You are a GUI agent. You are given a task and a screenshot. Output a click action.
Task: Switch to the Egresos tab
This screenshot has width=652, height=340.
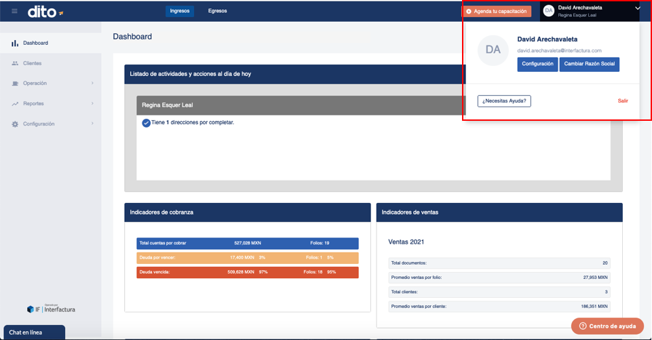[x=218, y=12]
